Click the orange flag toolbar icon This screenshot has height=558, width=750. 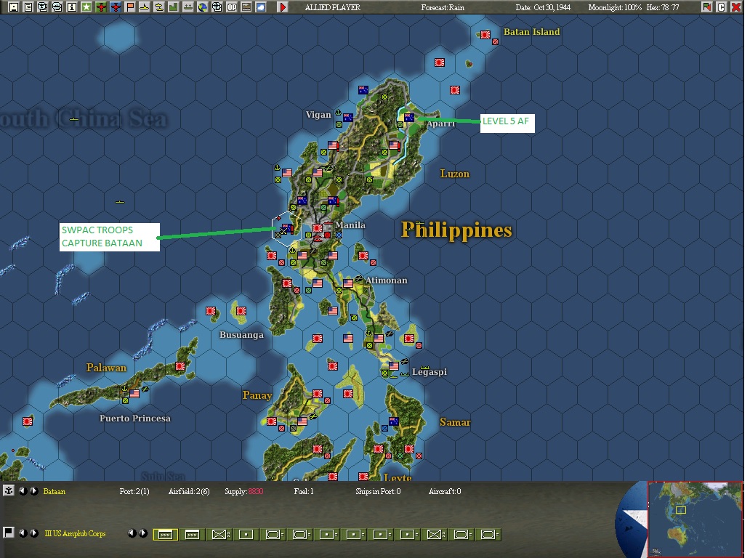tap(130, 7)
